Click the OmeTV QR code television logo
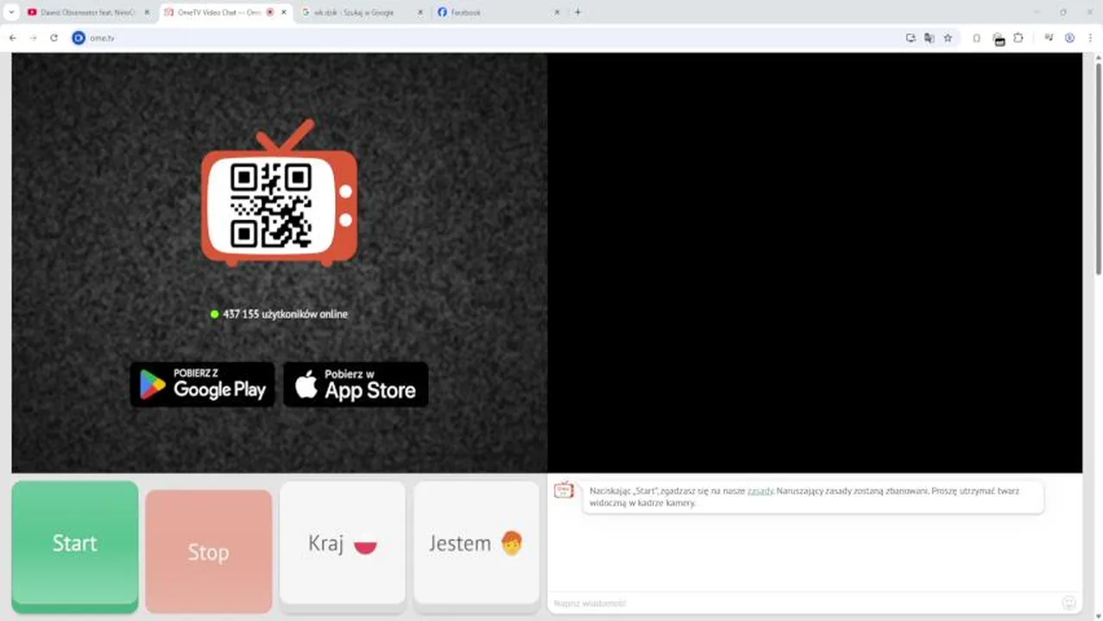1103x621 pixels. [x=279, y=193]
